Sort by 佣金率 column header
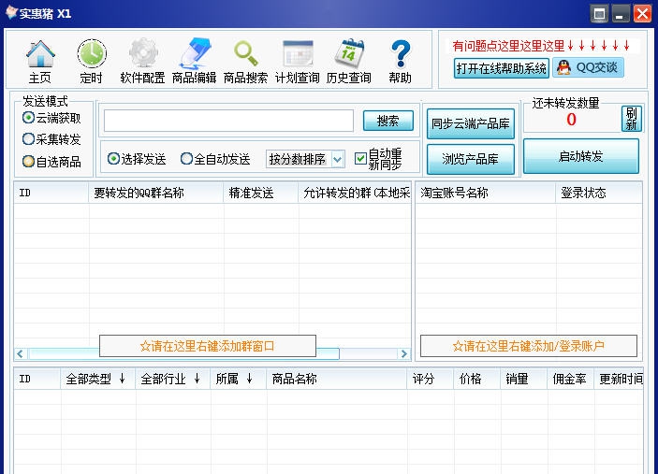 point(571,379)
